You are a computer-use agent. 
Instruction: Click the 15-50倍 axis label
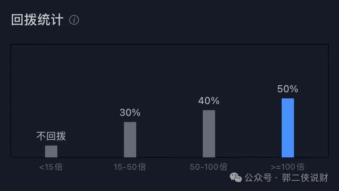130,167
